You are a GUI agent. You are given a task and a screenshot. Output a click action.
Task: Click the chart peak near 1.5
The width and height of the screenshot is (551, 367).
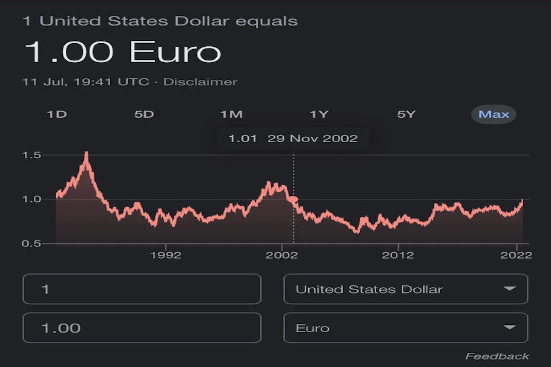click(x=87, y=153)
